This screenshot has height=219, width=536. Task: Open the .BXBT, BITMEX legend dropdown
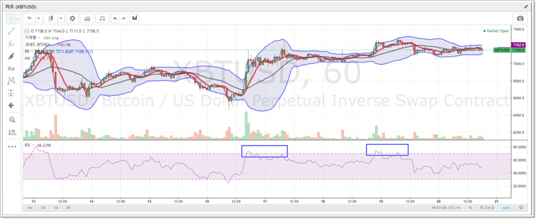click(x=53, y=44)
